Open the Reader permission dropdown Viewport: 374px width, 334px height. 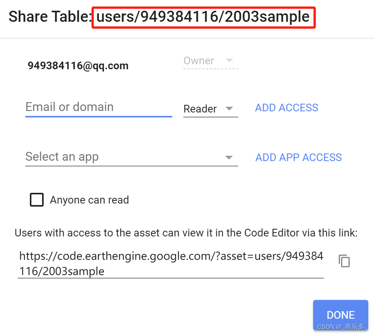pos(211,109)
